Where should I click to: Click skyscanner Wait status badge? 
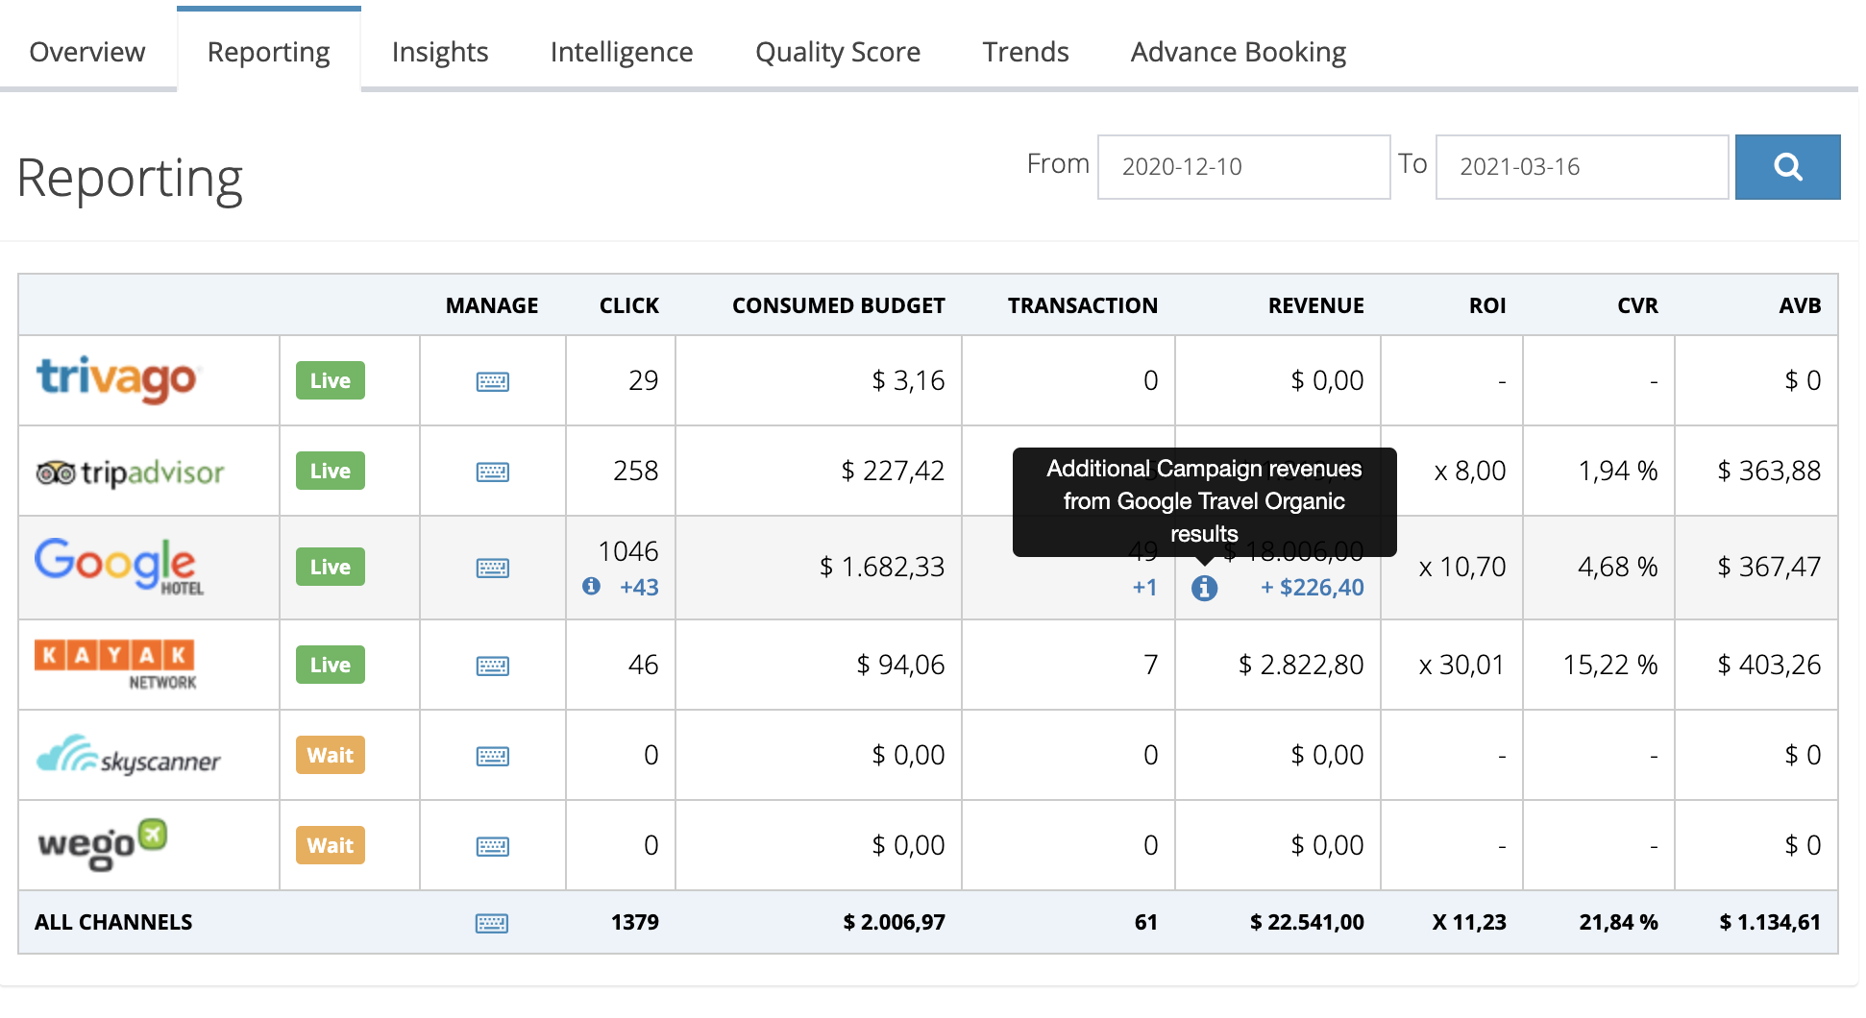pyautogui.click(x=331, y=755)
